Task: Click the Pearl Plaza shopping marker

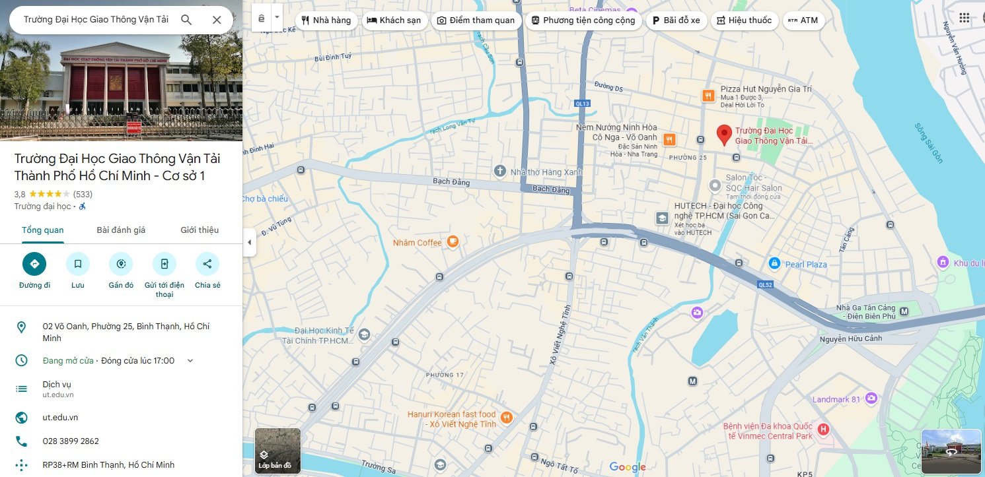Action: point(774,264)
